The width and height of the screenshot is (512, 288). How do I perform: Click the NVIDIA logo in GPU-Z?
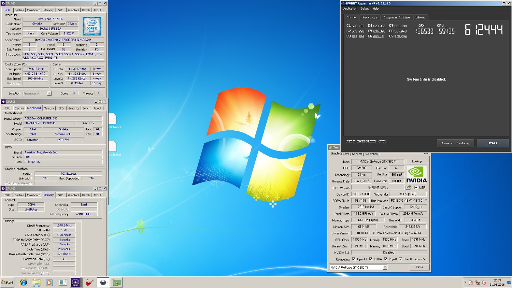click(416, 174)
